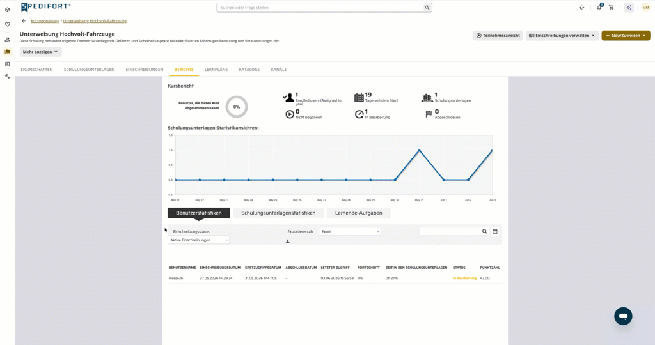The image size is (655, 345).
Task: Open the AI sparkle assistant icon
Action: pyautogui.click(x=629, y=8)
